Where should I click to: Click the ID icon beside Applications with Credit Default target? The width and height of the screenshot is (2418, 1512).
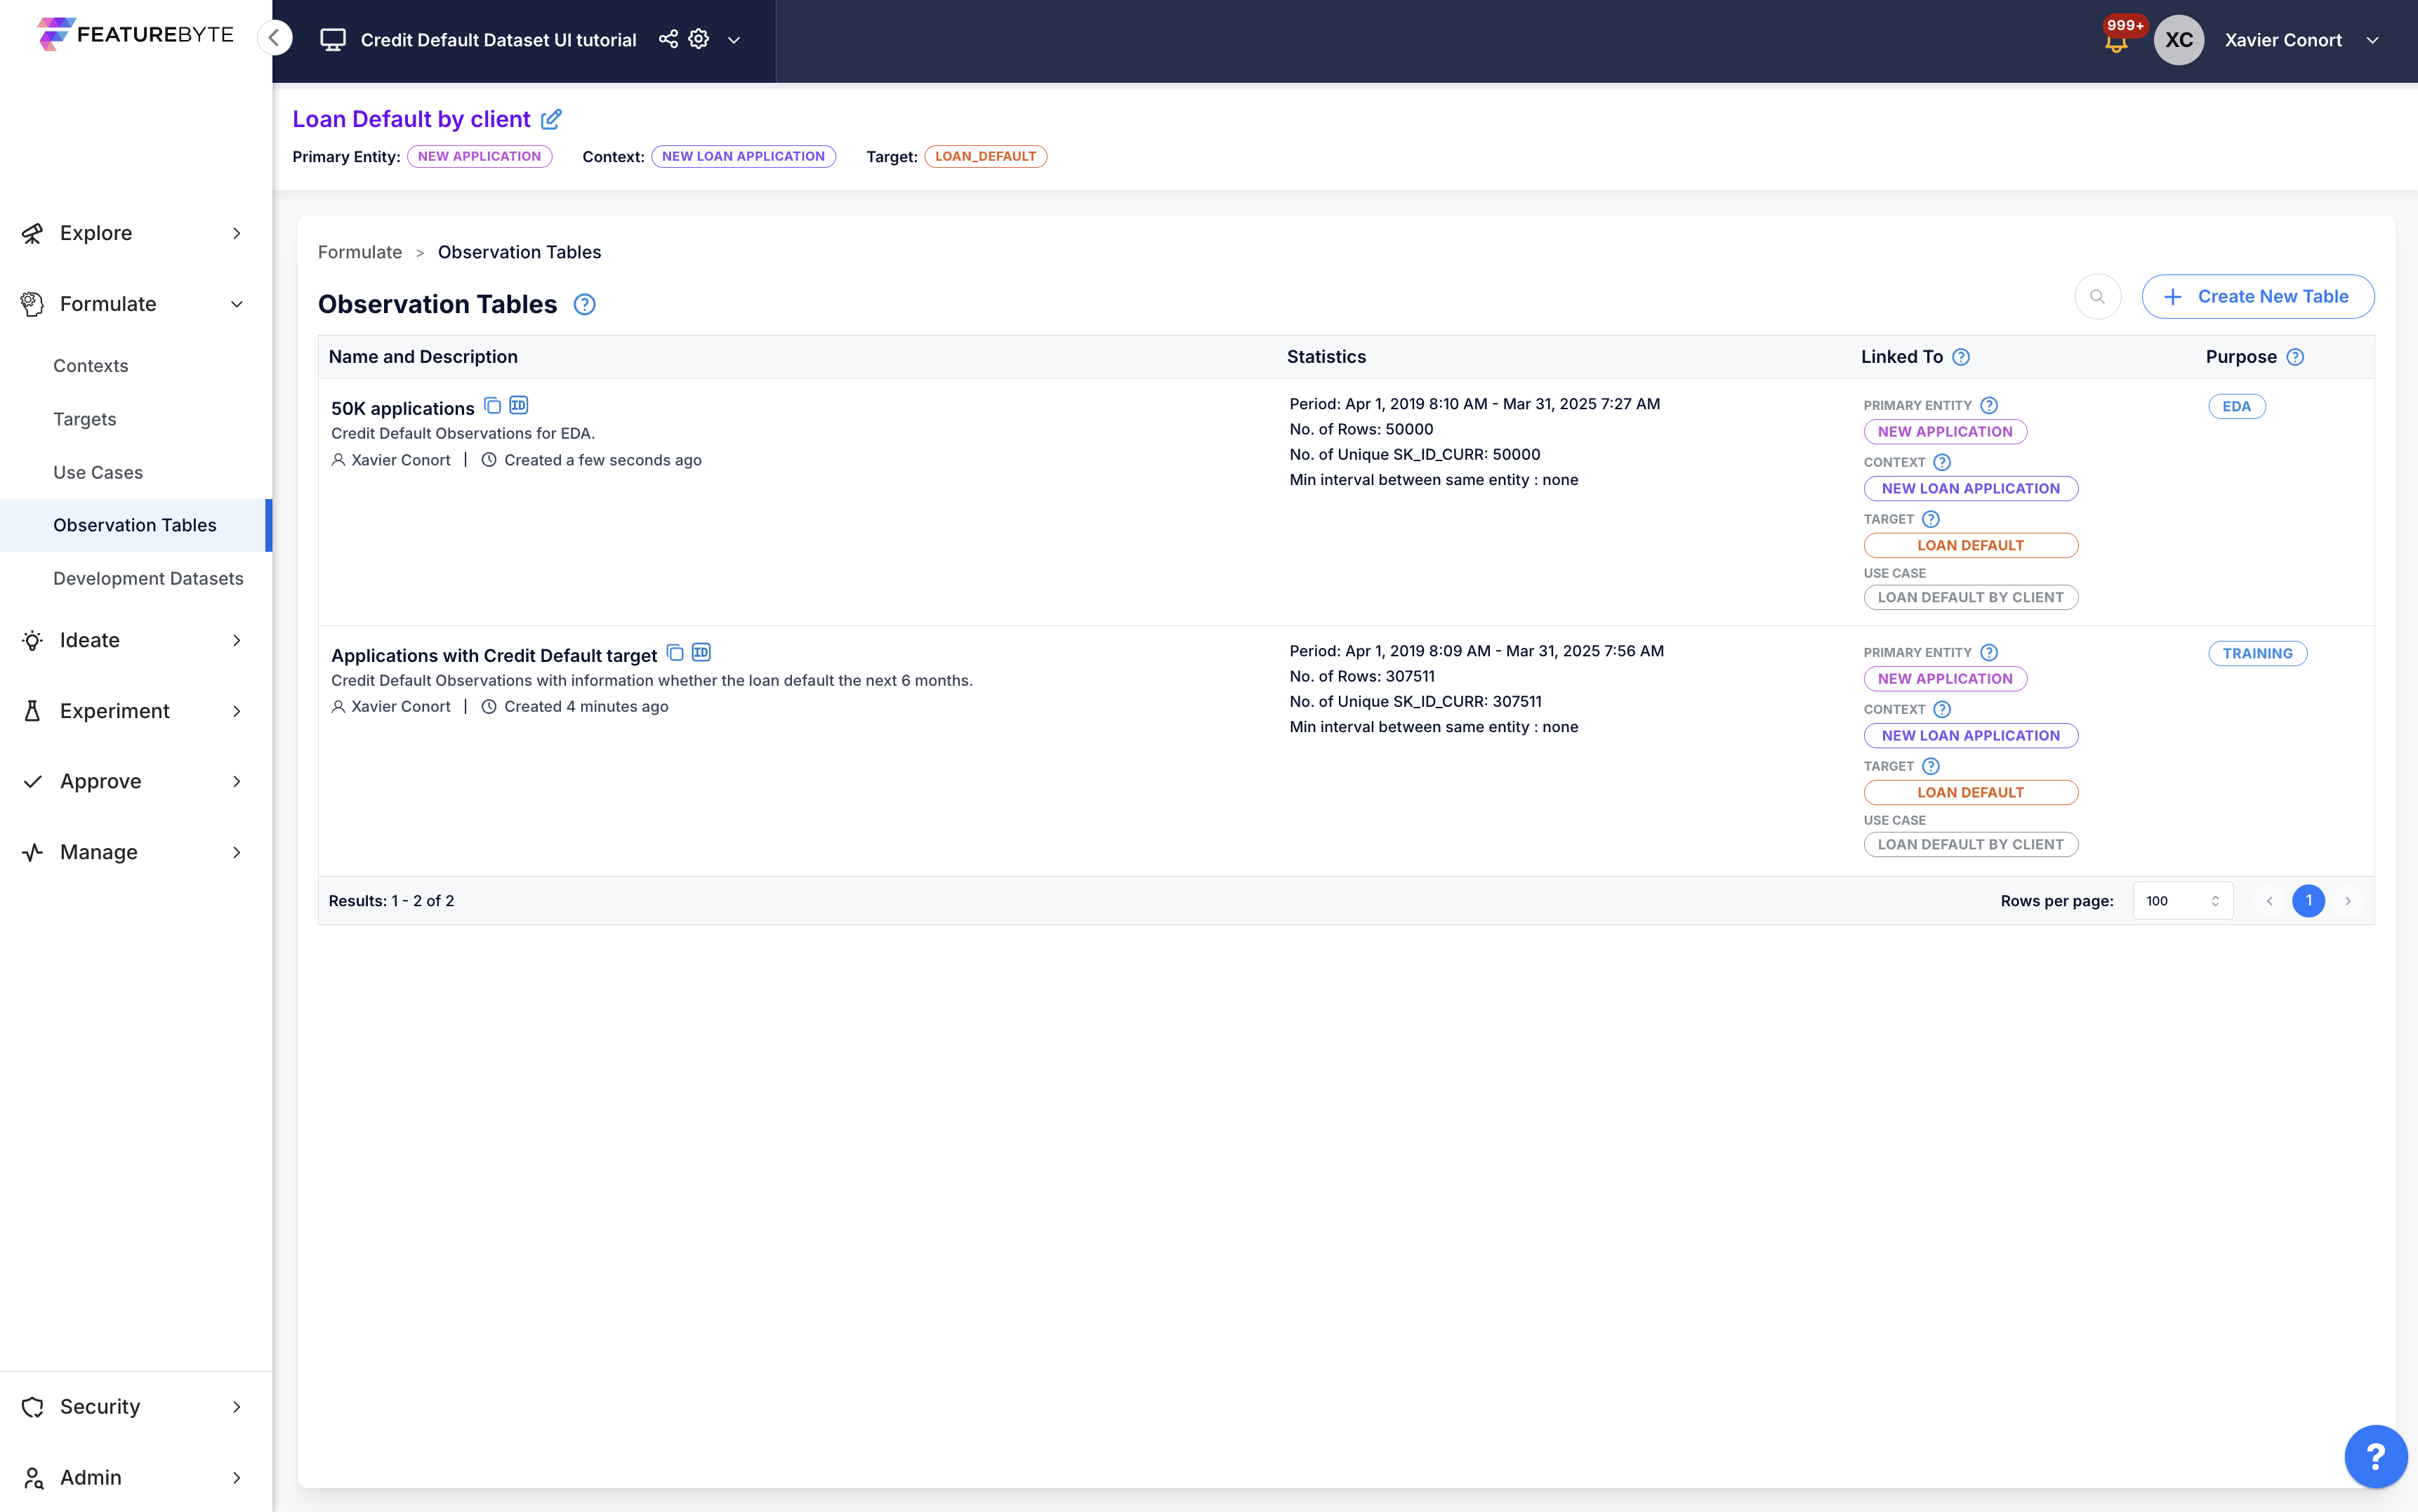coord(701,652)
